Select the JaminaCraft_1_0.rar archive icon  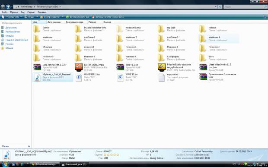point(37,67)
